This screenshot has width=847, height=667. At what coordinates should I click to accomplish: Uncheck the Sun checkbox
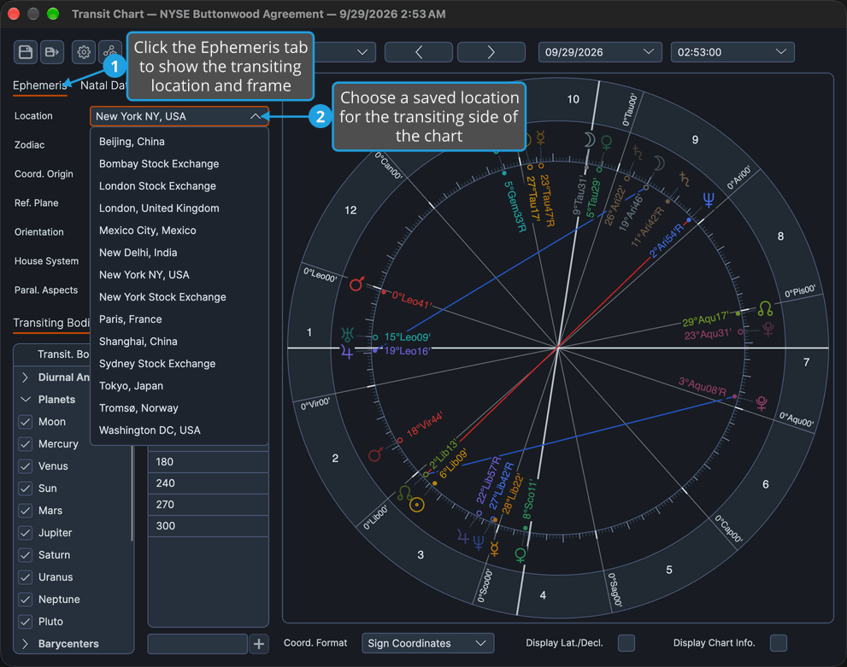point(26,489)
